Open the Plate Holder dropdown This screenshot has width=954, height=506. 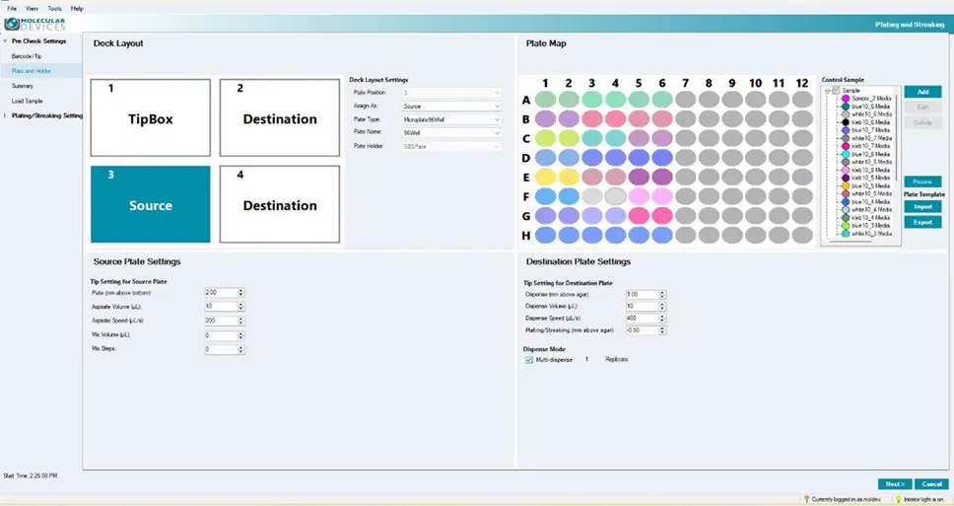(x=451, y=146)
